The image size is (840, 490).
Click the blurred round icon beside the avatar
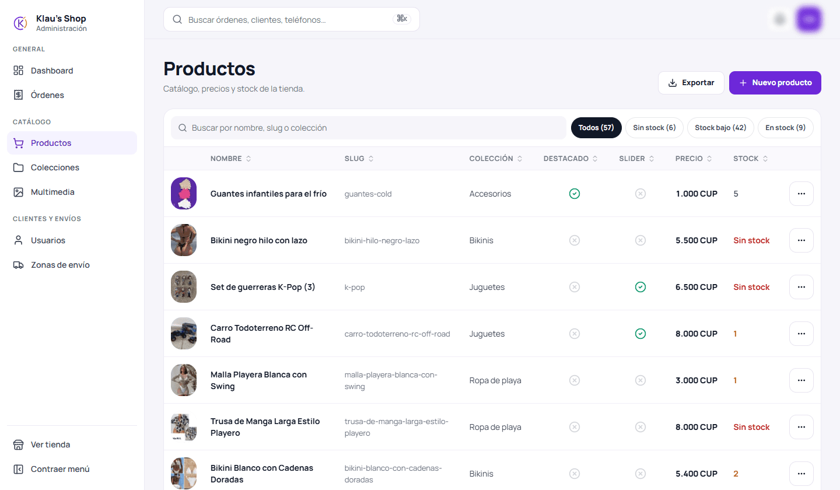coord(780,19)
